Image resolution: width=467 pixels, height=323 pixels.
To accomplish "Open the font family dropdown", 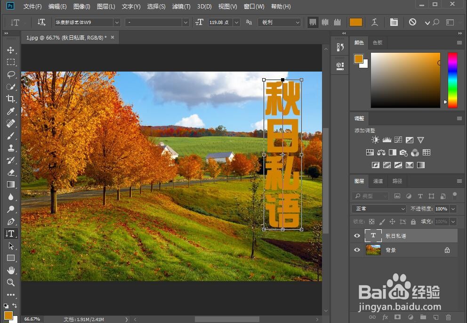I will [117, 22].
